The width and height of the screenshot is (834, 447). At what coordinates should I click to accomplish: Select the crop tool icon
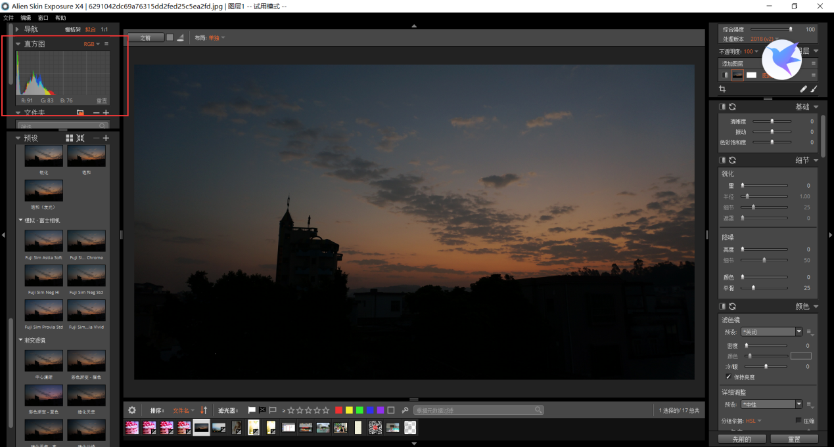[x=722, y=89]
